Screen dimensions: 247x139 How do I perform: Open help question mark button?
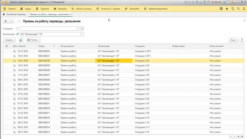tap(242, 40)
